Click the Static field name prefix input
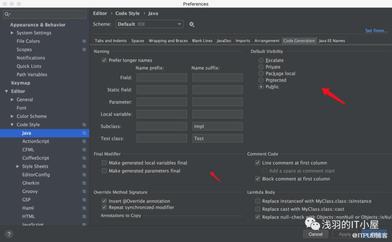The height and width of the screenshot is (242, 392). point(162,90)
